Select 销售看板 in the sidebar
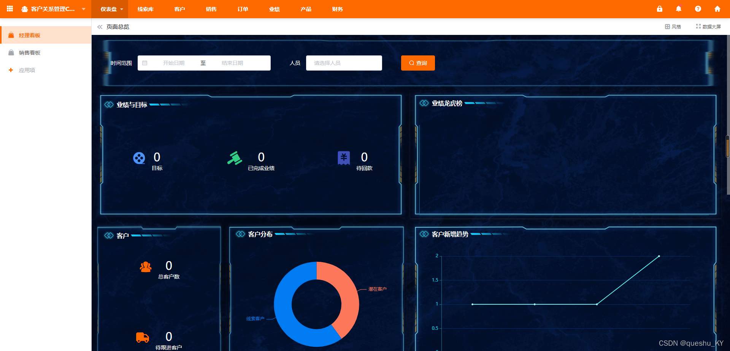 pos(46,52)
